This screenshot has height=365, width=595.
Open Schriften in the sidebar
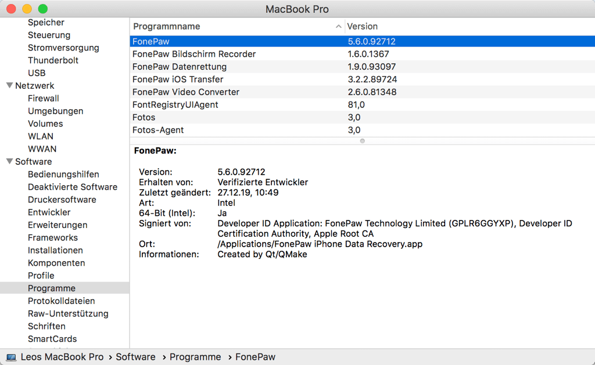coord(46,326)
